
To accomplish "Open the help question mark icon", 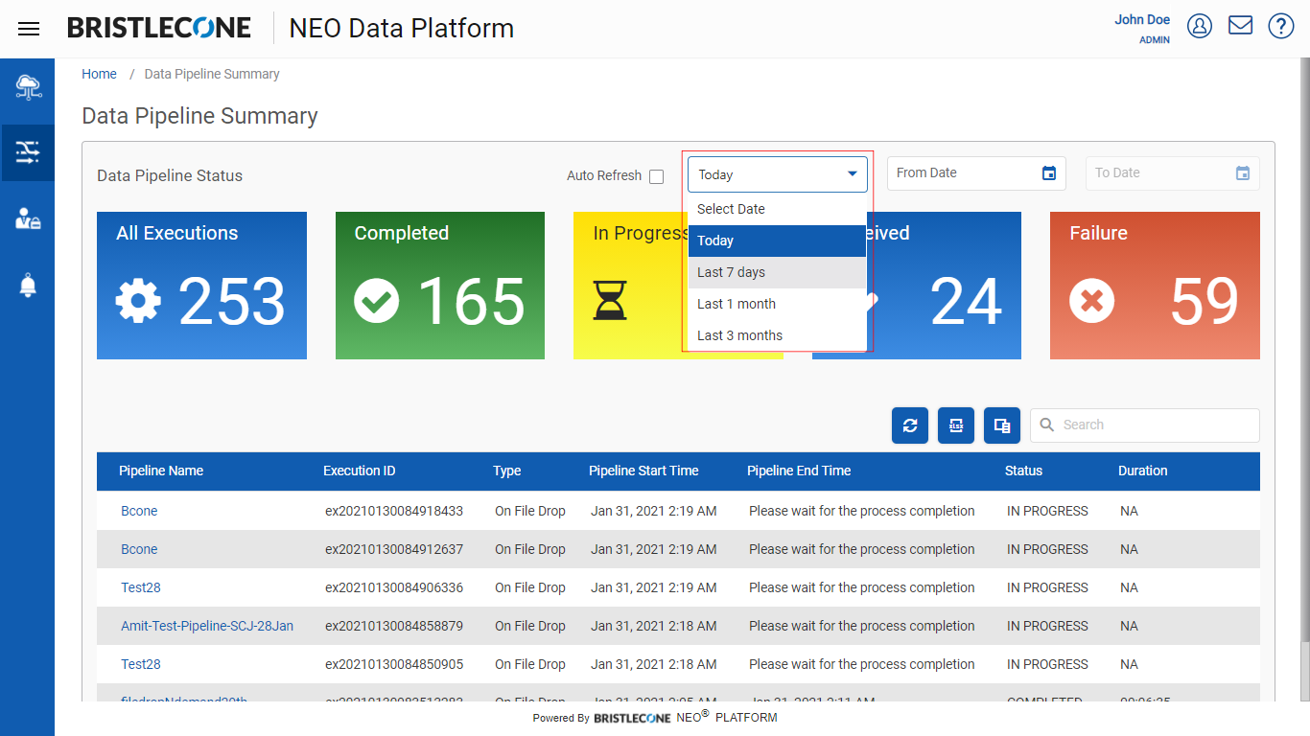I will click(x=1281, y=26).
